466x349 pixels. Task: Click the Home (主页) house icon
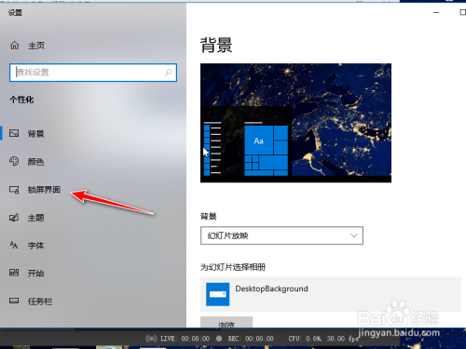click(x=14, y=46)
